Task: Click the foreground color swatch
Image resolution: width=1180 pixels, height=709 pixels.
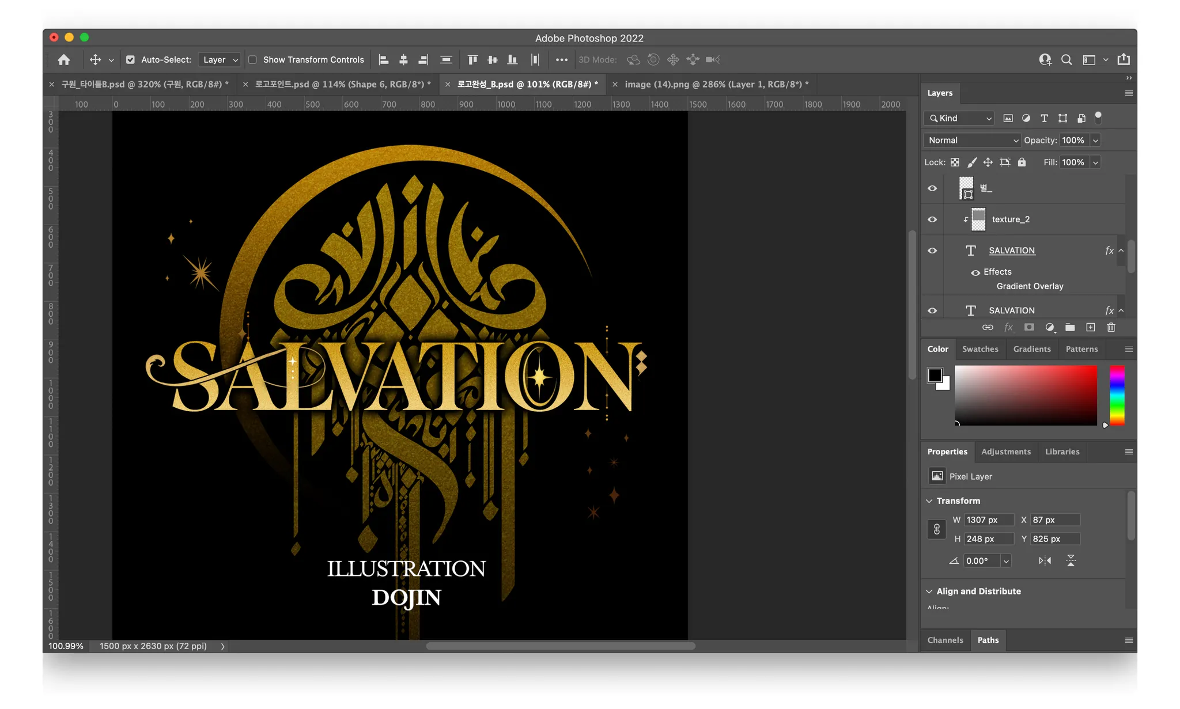Action: (x=935, y=376)
